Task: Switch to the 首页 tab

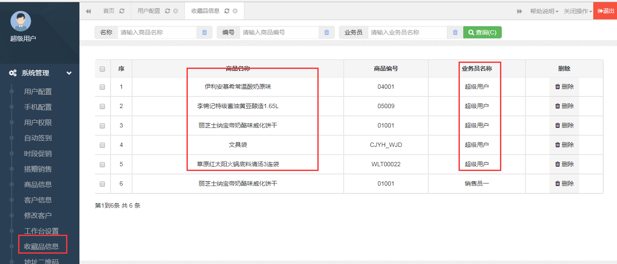Action: pos(109,11)
